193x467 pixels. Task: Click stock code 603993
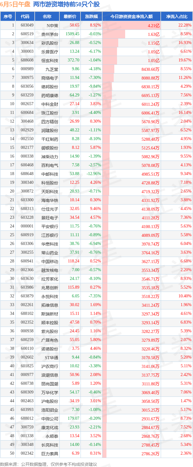click(x=27, y=410)
